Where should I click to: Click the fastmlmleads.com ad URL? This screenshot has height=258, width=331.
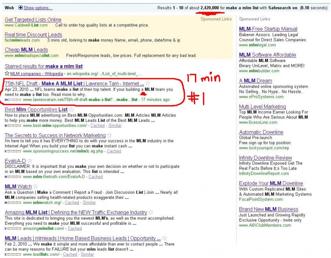(22, 40)
